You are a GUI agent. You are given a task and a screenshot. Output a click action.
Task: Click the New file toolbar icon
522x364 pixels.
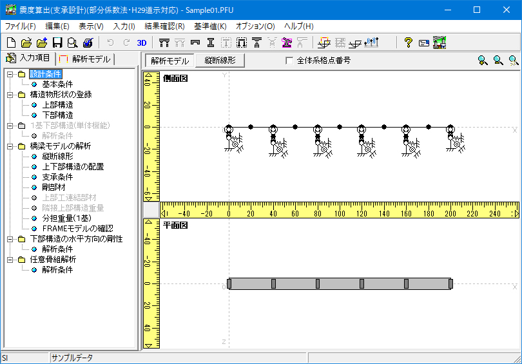pyautogui.click(x=11, y=43)
